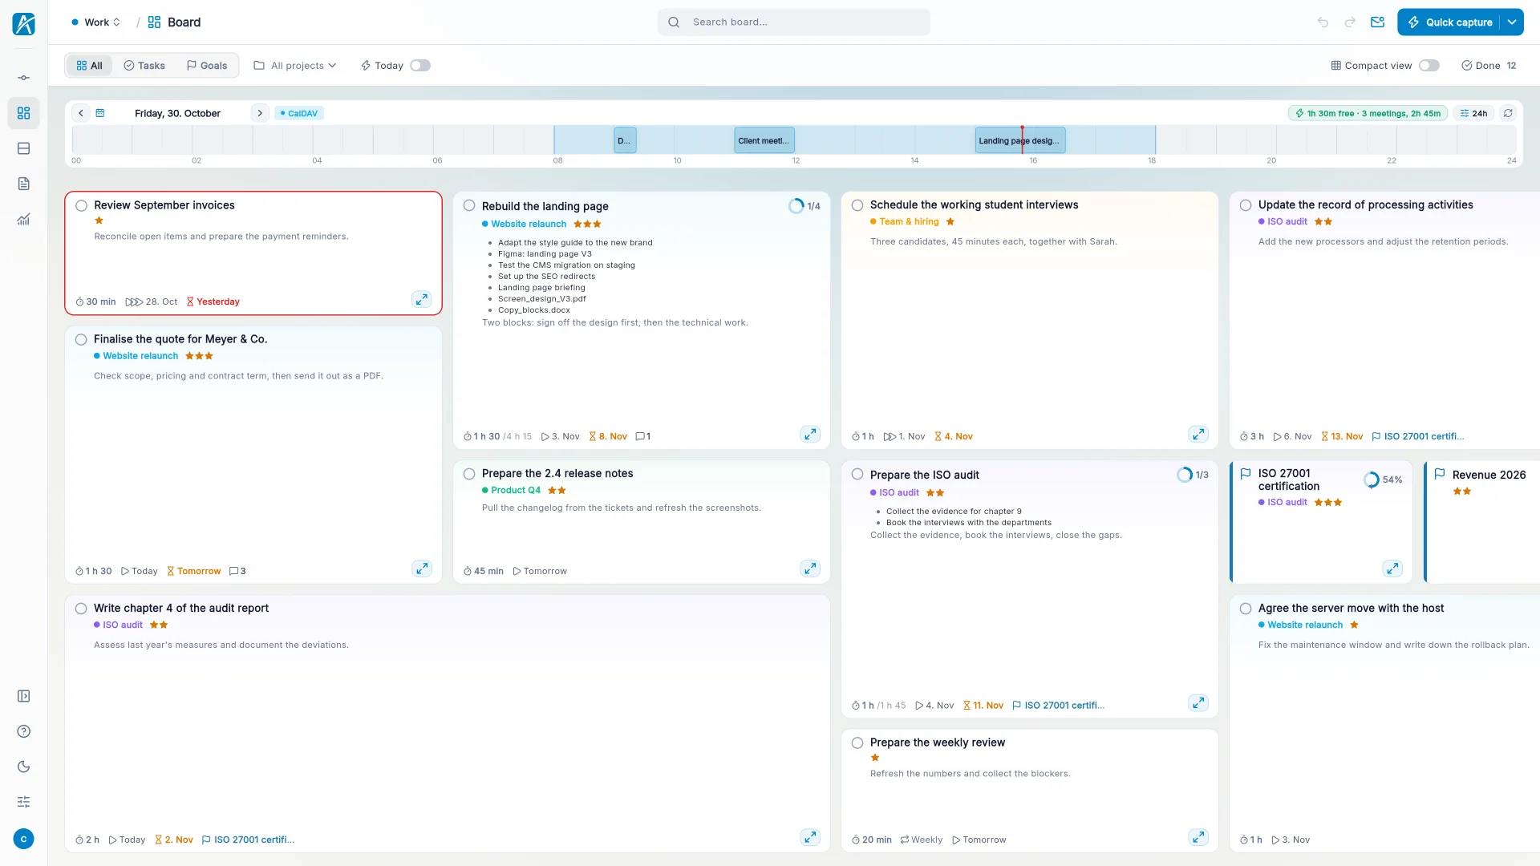Expand the Rebuild the landing page card
This screenshot has height=866, width=1540.
coord(810,434)
